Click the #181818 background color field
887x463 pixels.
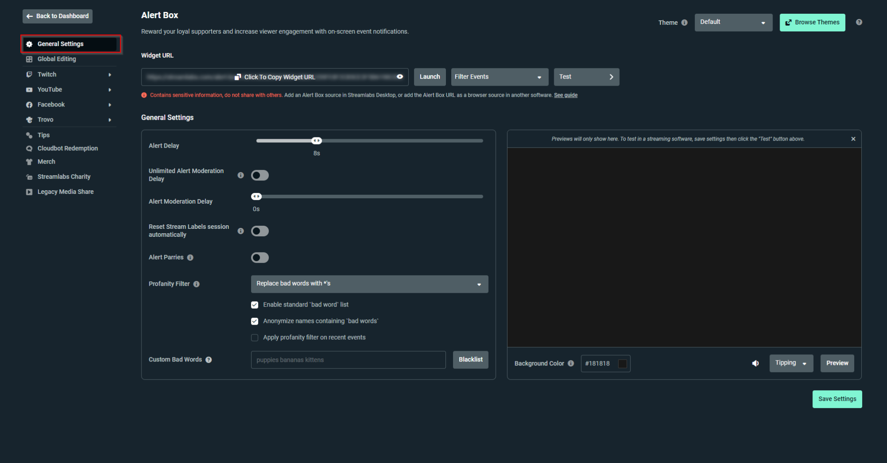[605, 364]
